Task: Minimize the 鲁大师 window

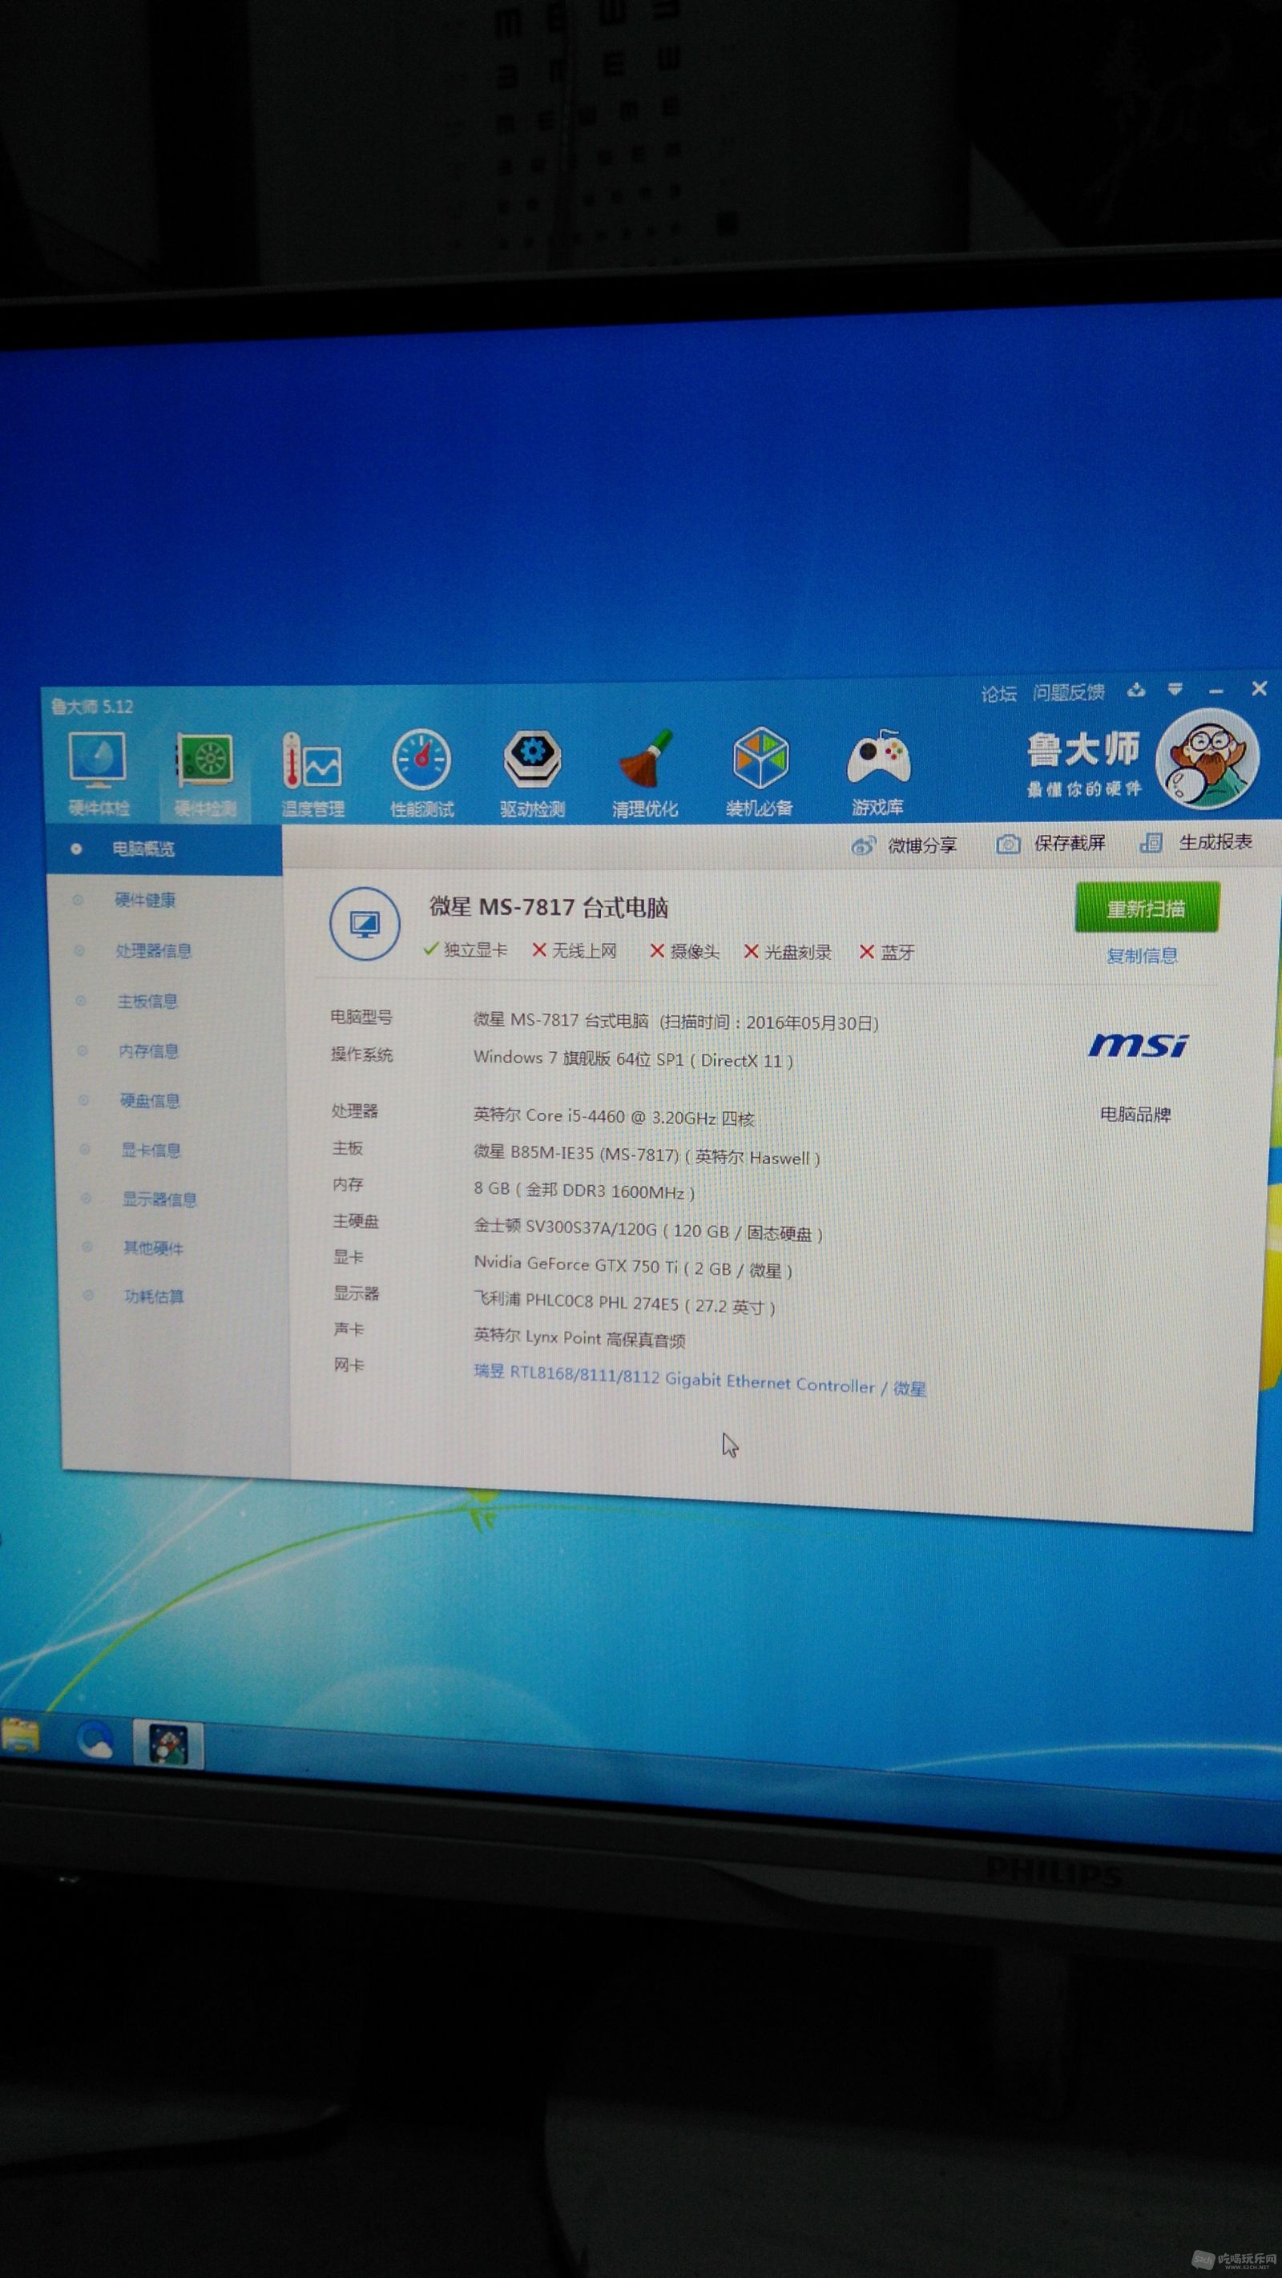Action: (1216, 690)
